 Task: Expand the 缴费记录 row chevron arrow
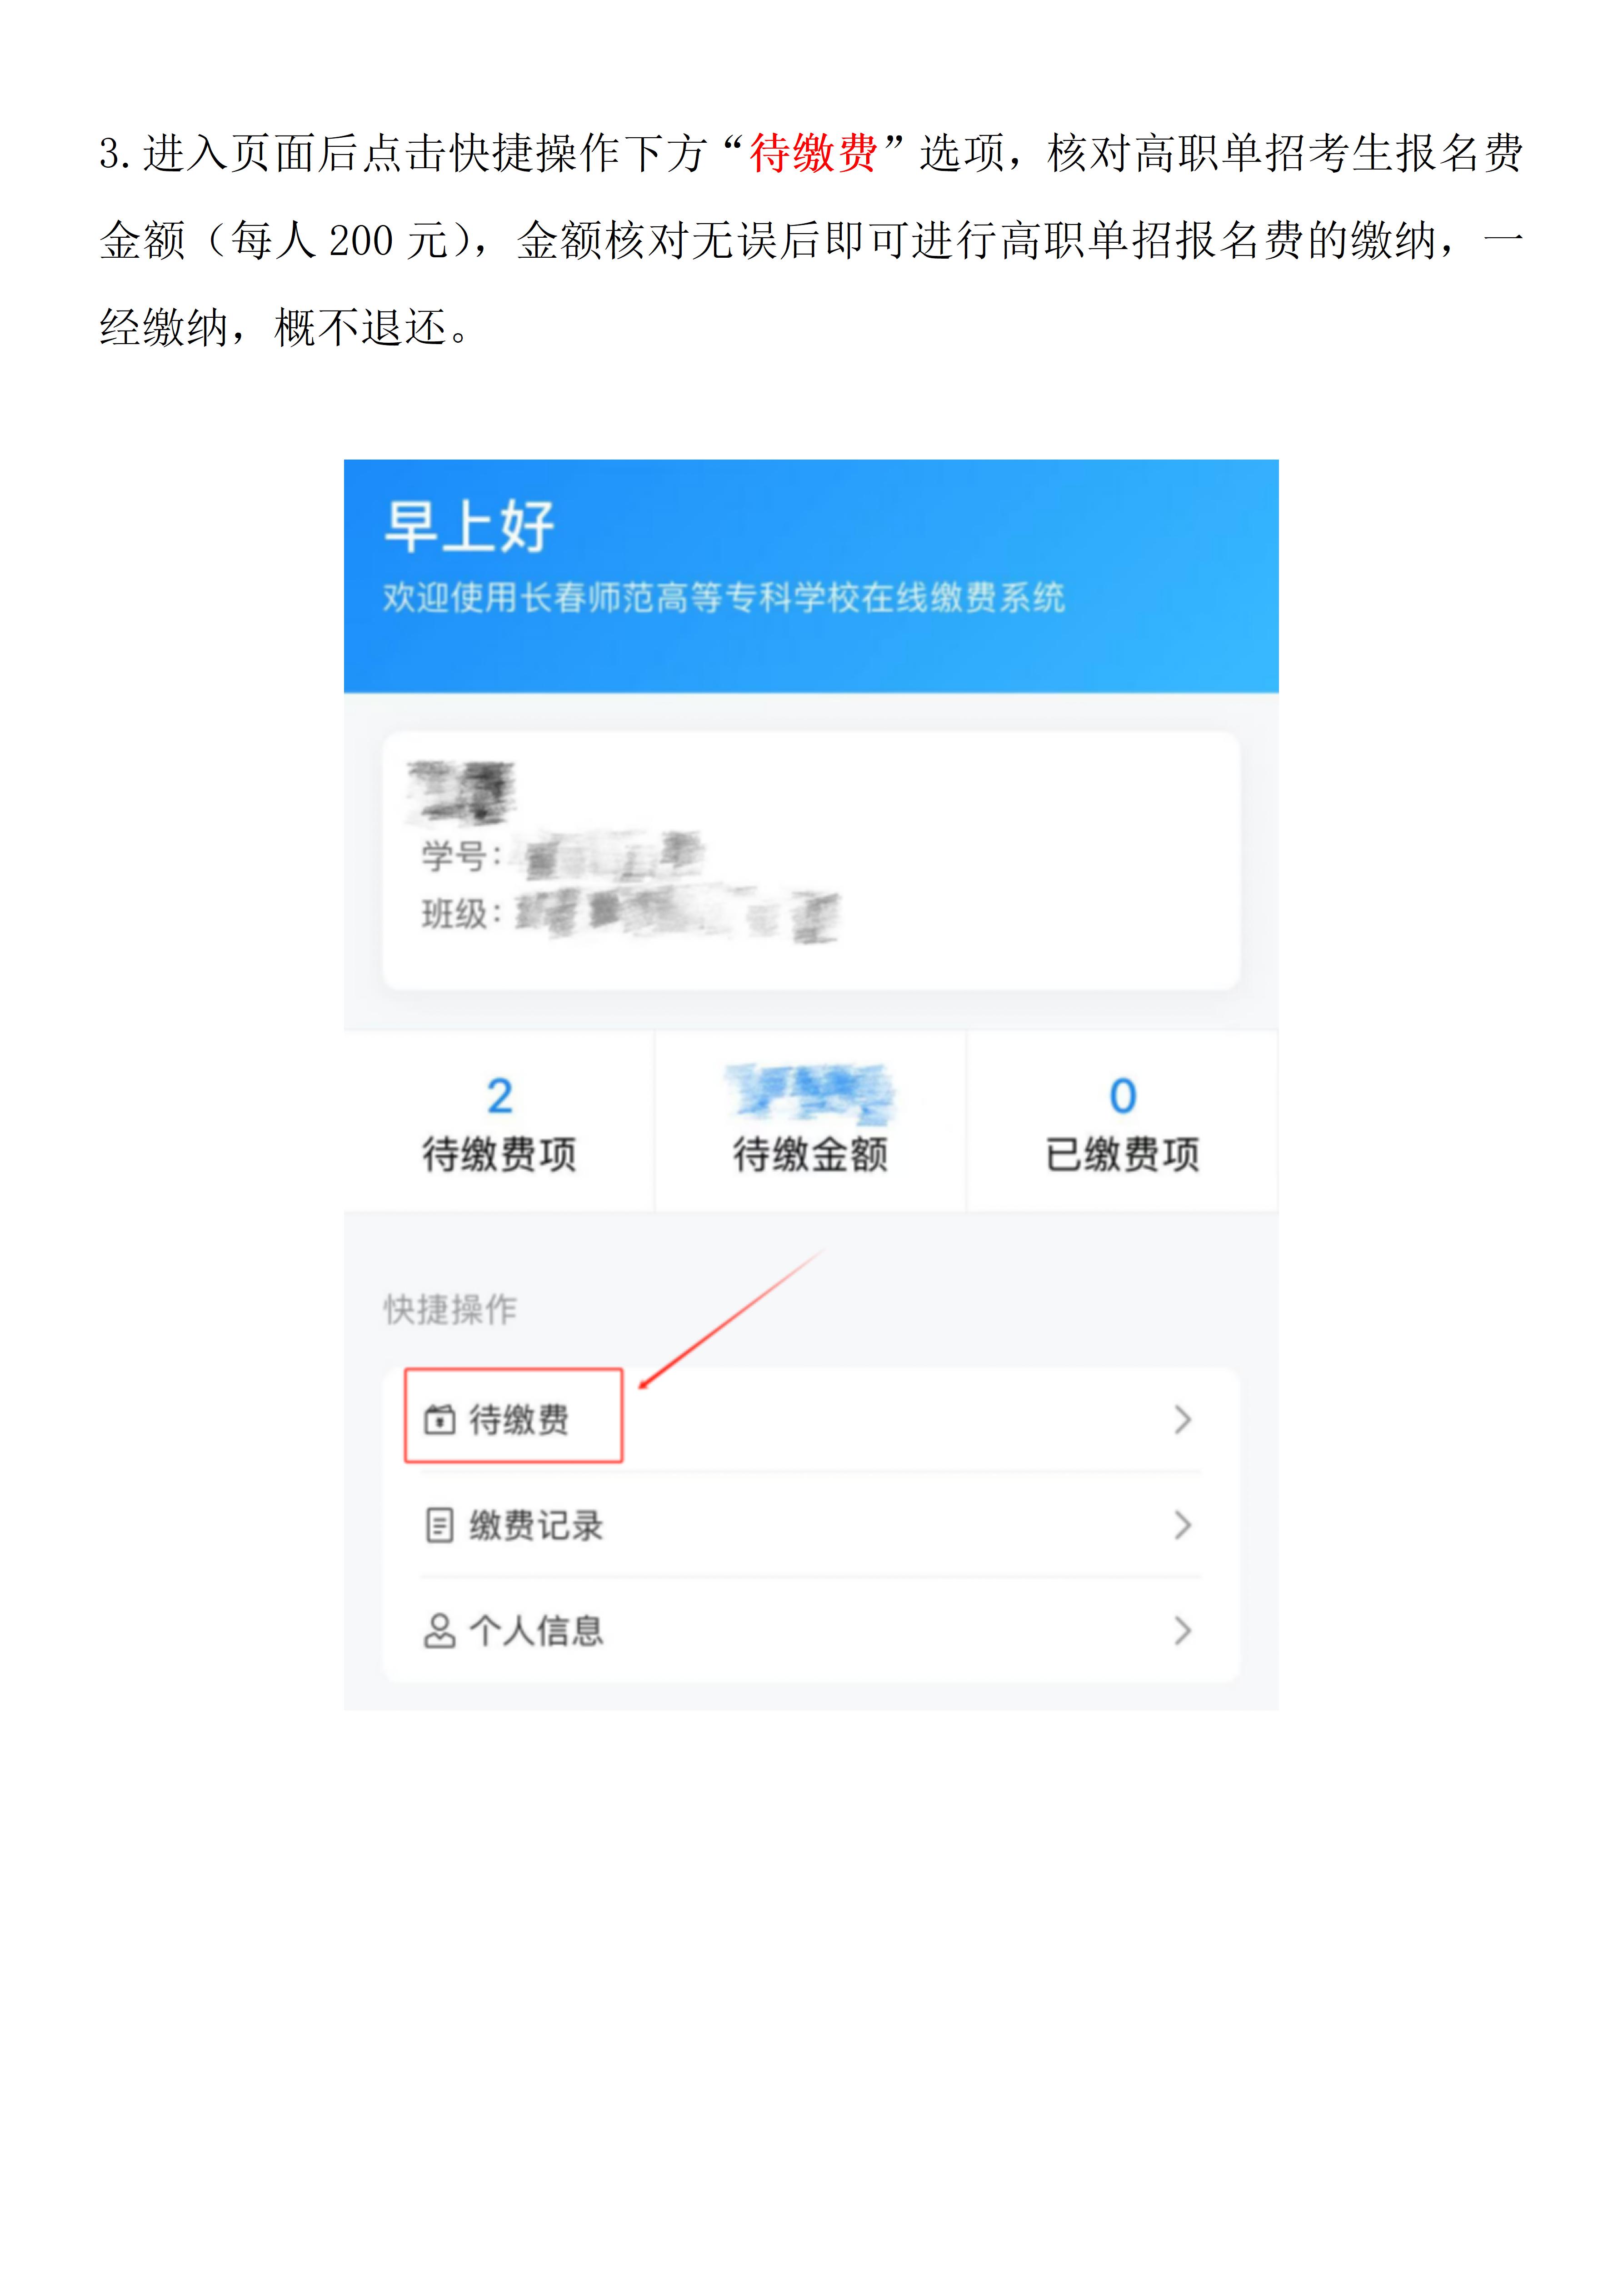1183,1526
